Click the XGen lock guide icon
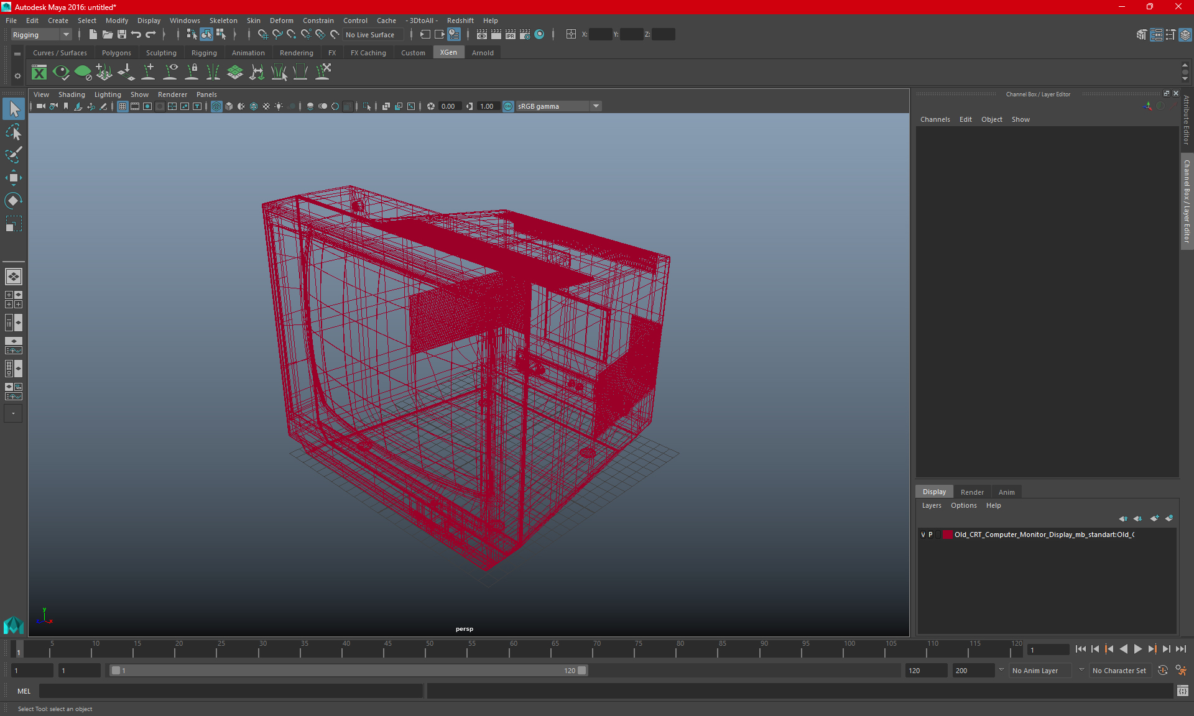This screenshot has height=716, width=1194. [x=192, y=73]
